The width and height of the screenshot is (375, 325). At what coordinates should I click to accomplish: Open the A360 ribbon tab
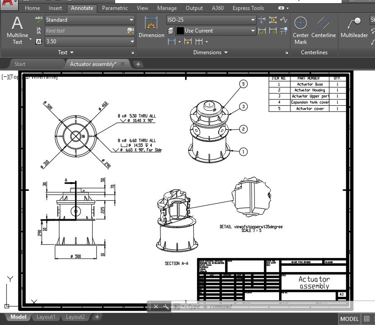(218, 8)
